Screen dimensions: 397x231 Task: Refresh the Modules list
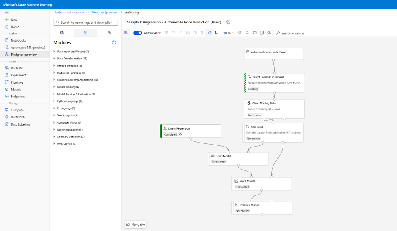point(114,43)
